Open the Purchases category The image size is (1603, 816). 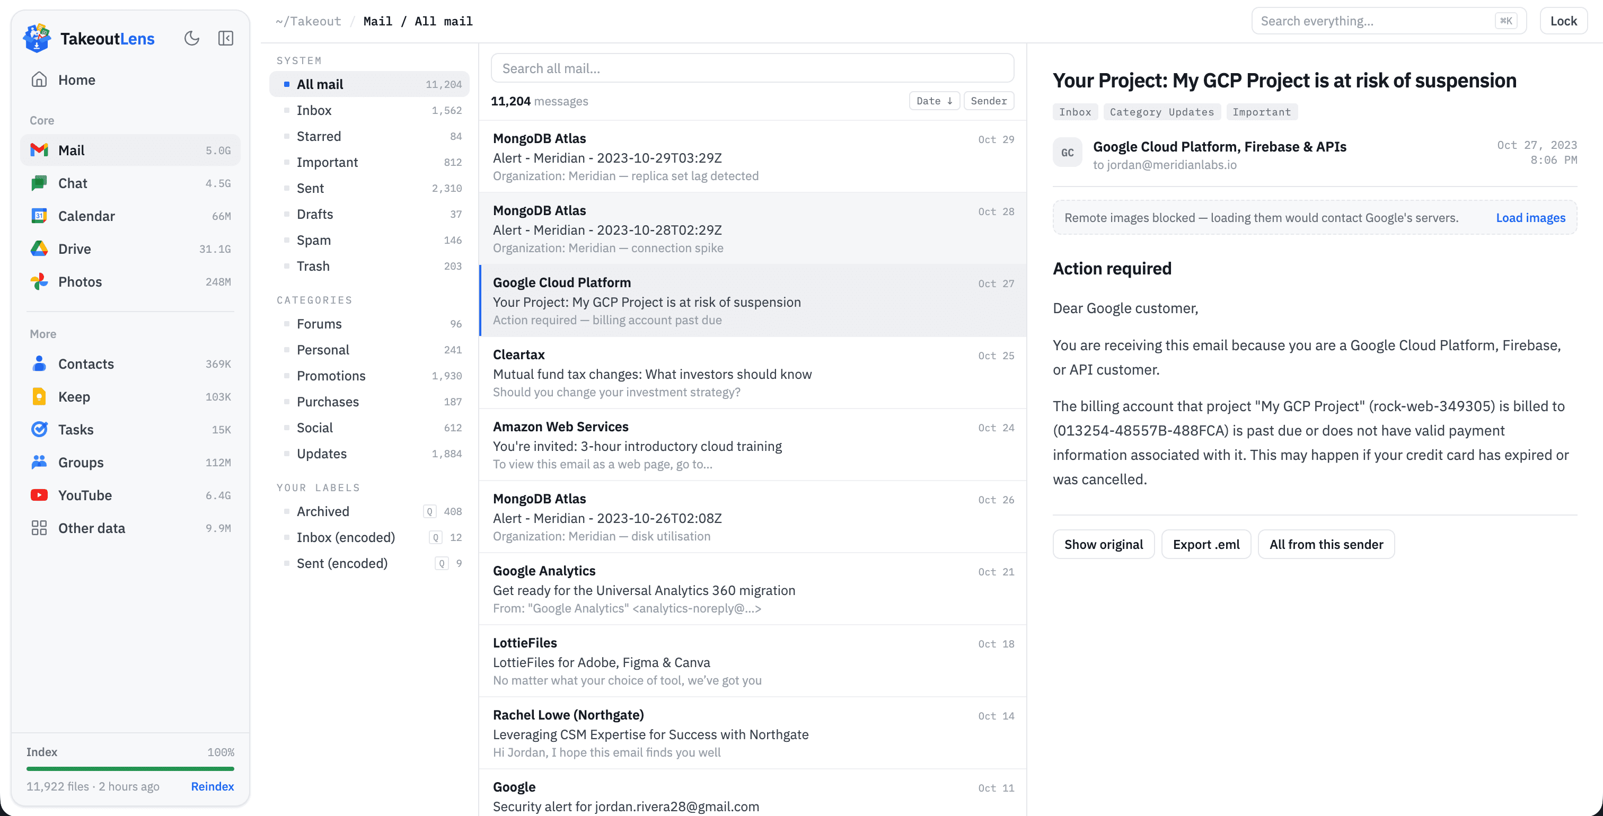click(369, 402)
